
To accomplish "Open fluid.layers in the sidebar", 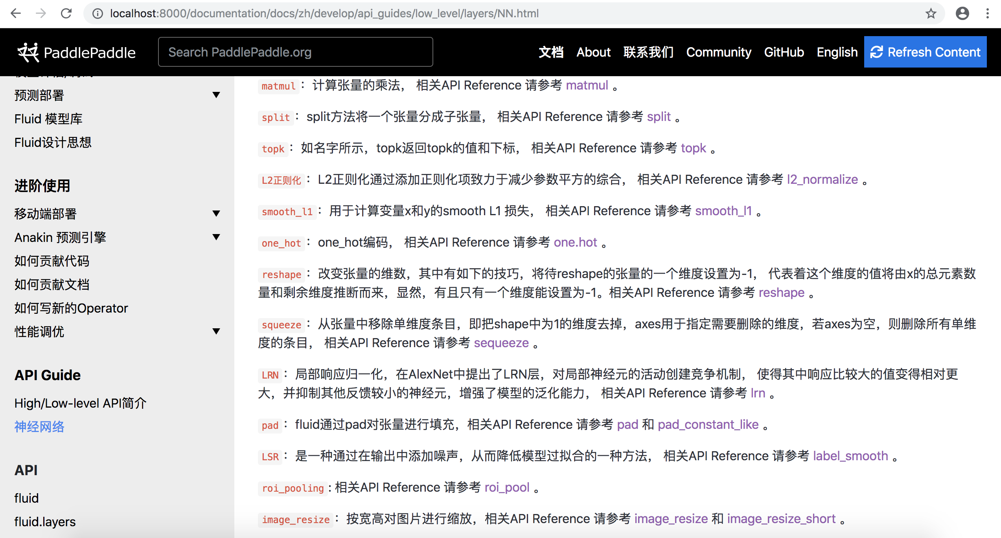I will [45, 522].
